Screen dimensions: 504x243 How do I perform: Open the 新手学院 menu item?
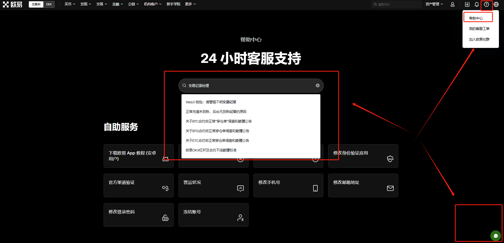pyautogui.click(x=173, y=4)
